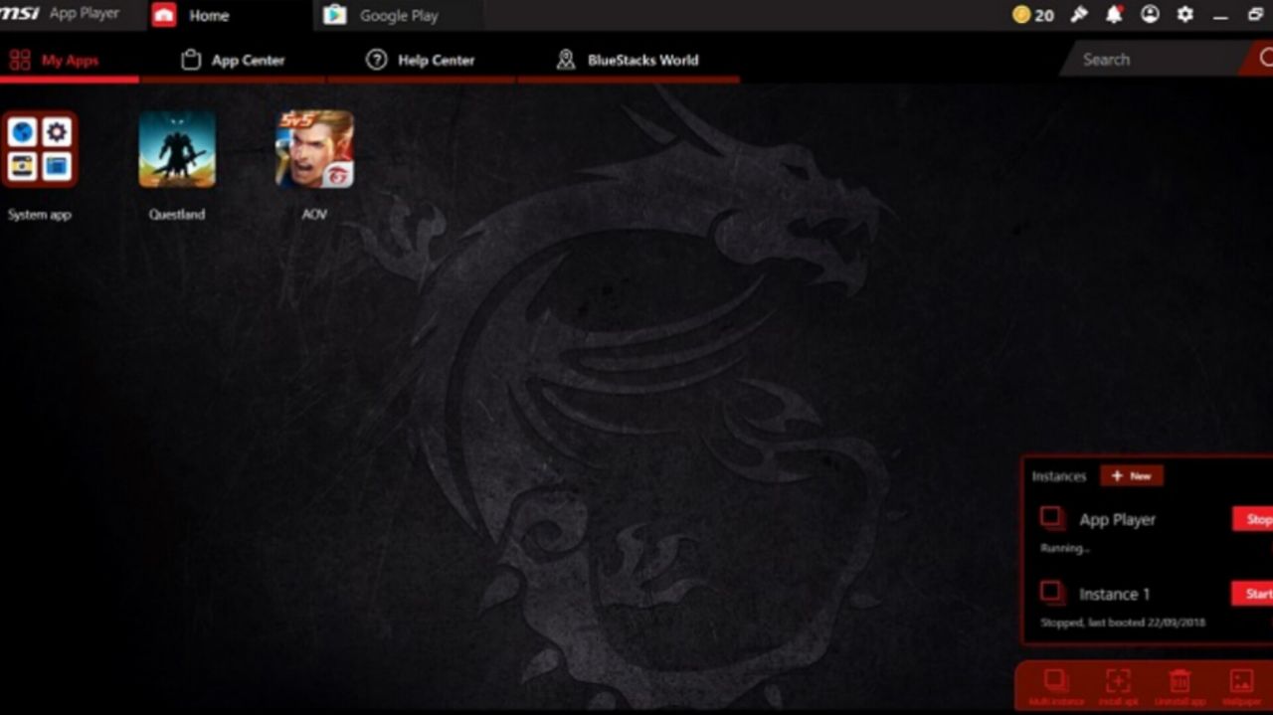Click the Uninstall app trash icon

point(1180,682)
